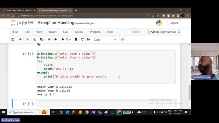Viewport: 219px width, 123px height.
Task: Focus the empty In [ ] code cell
Action: point(106,104)
